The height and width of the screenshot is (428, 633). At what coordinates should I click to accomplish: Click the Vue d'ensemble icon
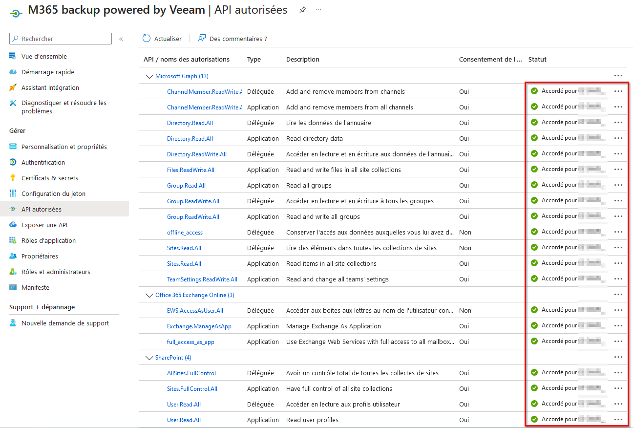13,56
